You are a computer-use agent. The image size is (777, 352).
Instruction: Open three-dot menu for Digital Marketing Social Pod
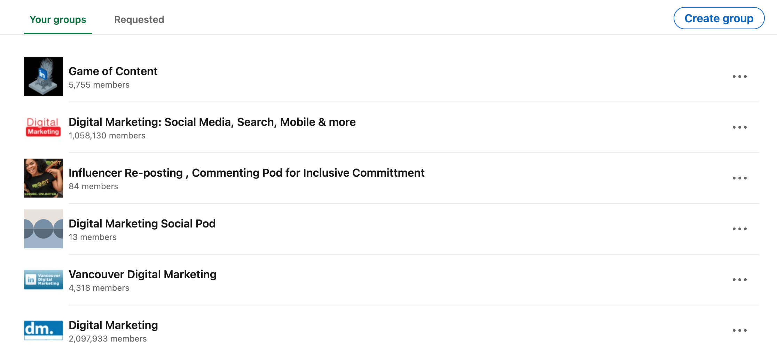(739, 229)
